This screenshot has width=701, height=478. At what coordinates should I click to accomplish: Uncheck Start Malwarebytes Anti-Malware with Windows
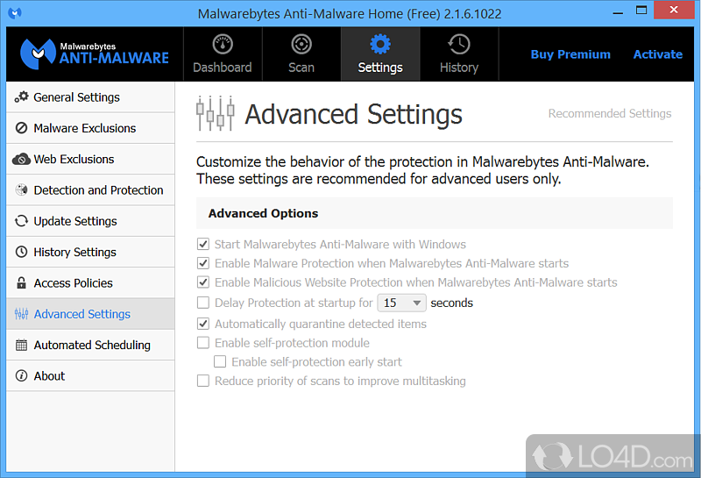[x=203, y=244]
